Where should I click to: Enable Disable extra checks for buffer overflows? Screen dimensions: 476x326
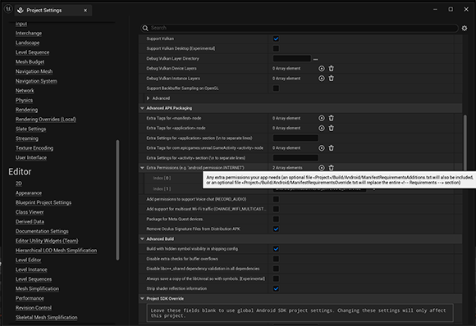click(x=276, y=259)
